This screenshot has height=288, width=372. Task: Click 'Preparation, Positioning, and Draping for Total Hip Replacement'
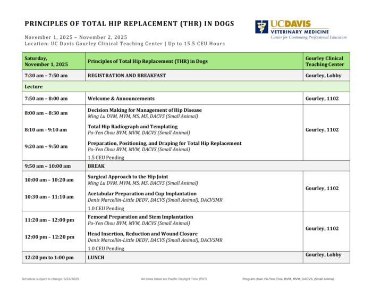tap(165, 143)
